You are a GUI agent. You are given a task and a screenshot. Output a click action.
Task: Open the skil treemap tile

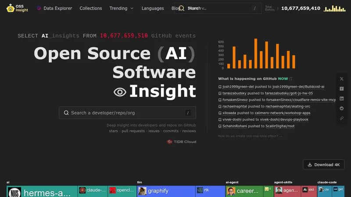coord(309,191)
